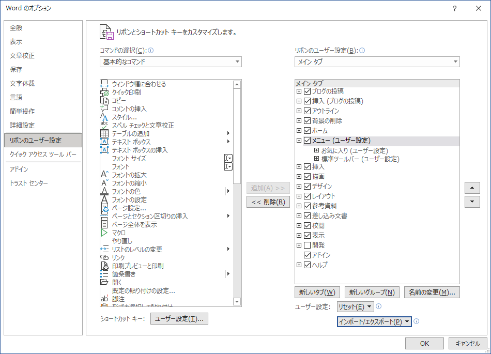The height and width of the screenshot is (354, 491).
Task: Open the 全般 options category
Action: point(43,27)
